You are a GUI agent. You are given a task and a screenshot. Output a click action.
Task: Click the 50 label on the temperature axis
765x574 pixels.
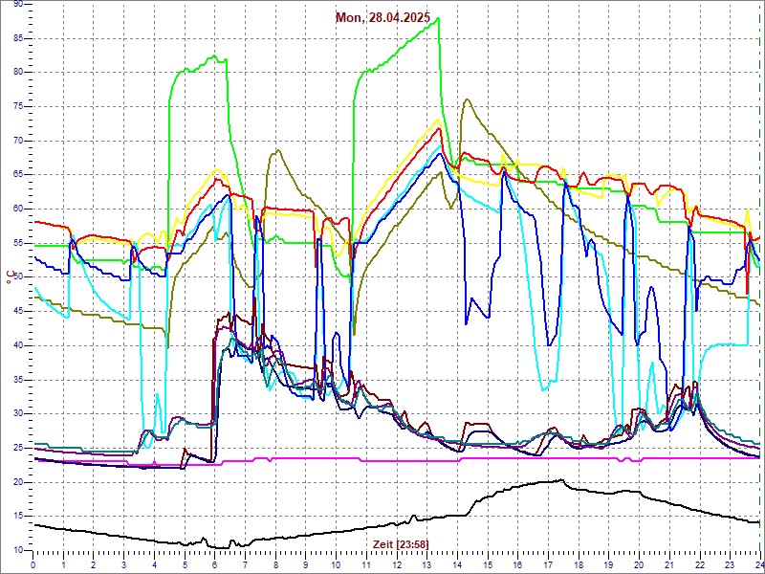click(x=18, y=277)
